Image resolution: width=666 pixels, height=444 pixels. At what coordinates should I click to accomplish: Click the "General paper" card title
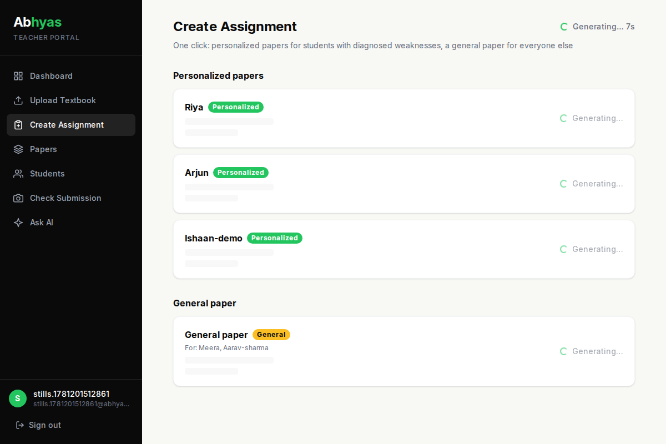point(216,335)
